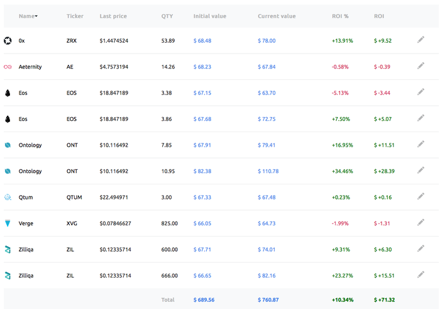Click pencil icon for Qtum row
The height and width of the screenshot is (309, 440).
click(x=421, y=196)
